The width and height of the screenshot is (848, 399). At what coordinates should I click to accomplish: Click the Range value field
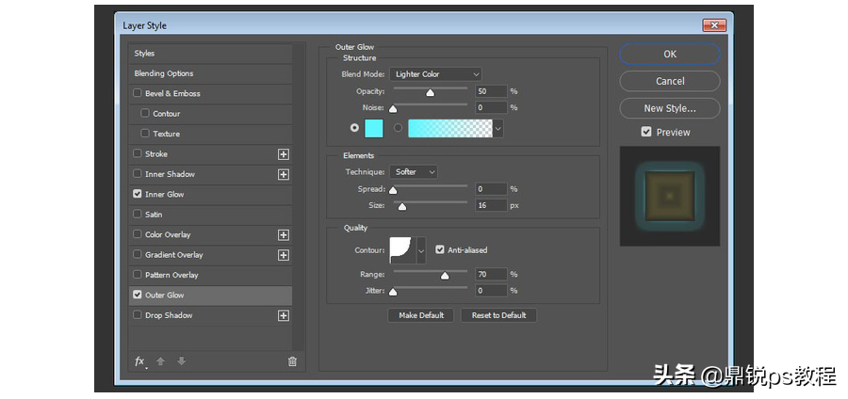tap(491, 274)
